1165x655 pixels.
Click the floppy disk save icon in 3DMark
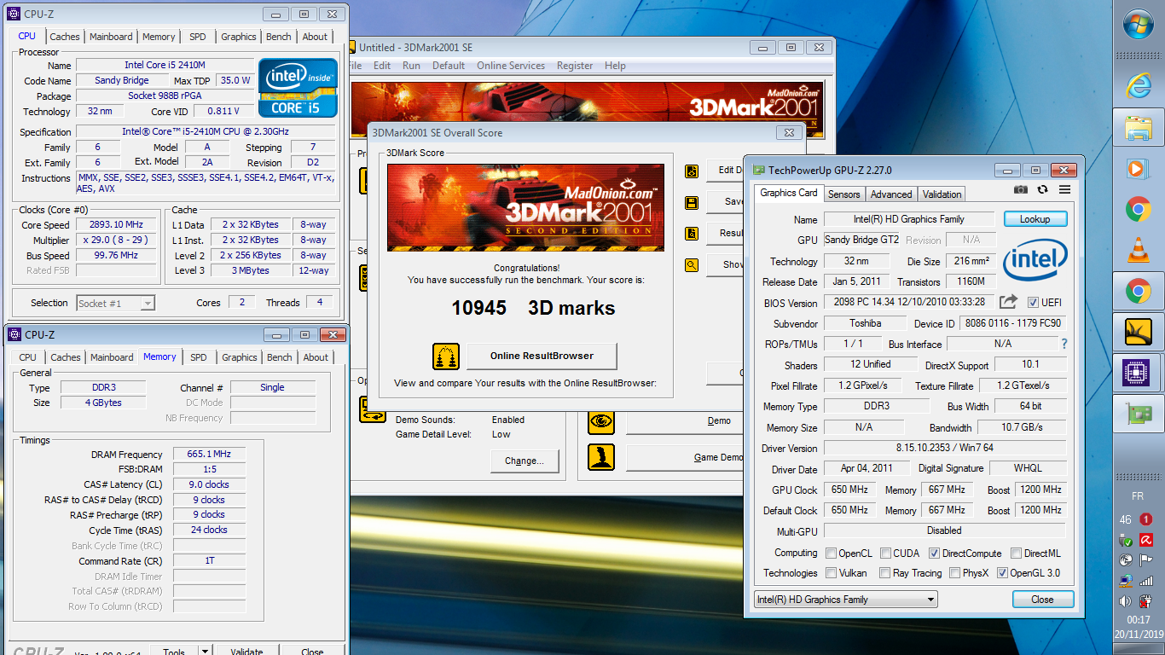692,202
